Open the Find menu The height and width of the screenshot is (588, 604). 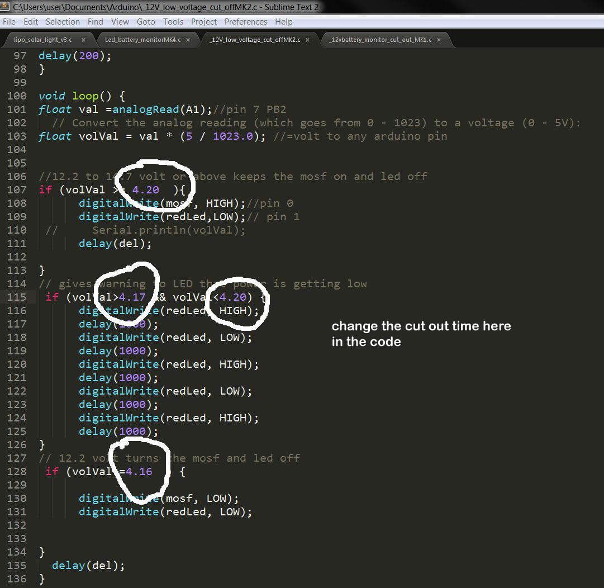pos(95,22)
